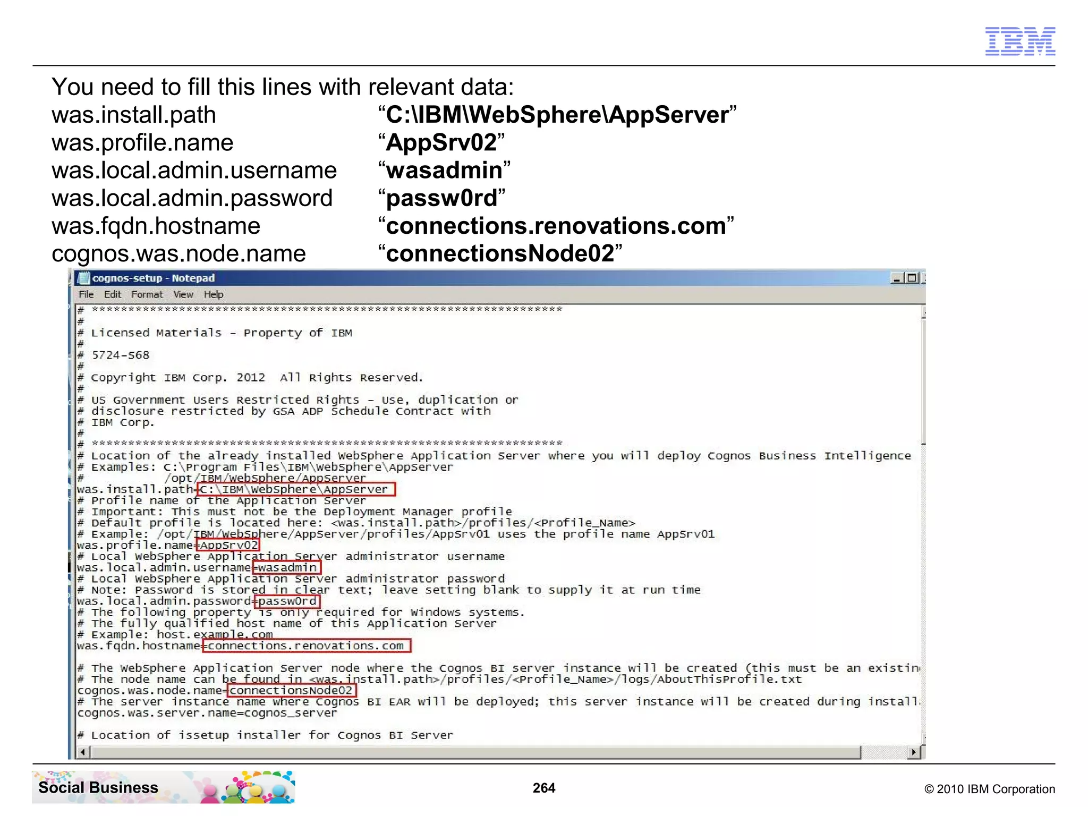Click the Notepad icon in title bar

point(83,278)
